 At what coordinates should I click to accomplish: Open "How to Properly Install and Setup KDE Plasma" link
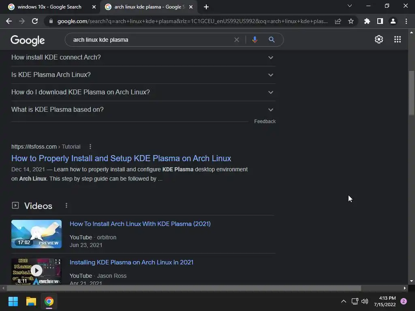tap(121, 158)
